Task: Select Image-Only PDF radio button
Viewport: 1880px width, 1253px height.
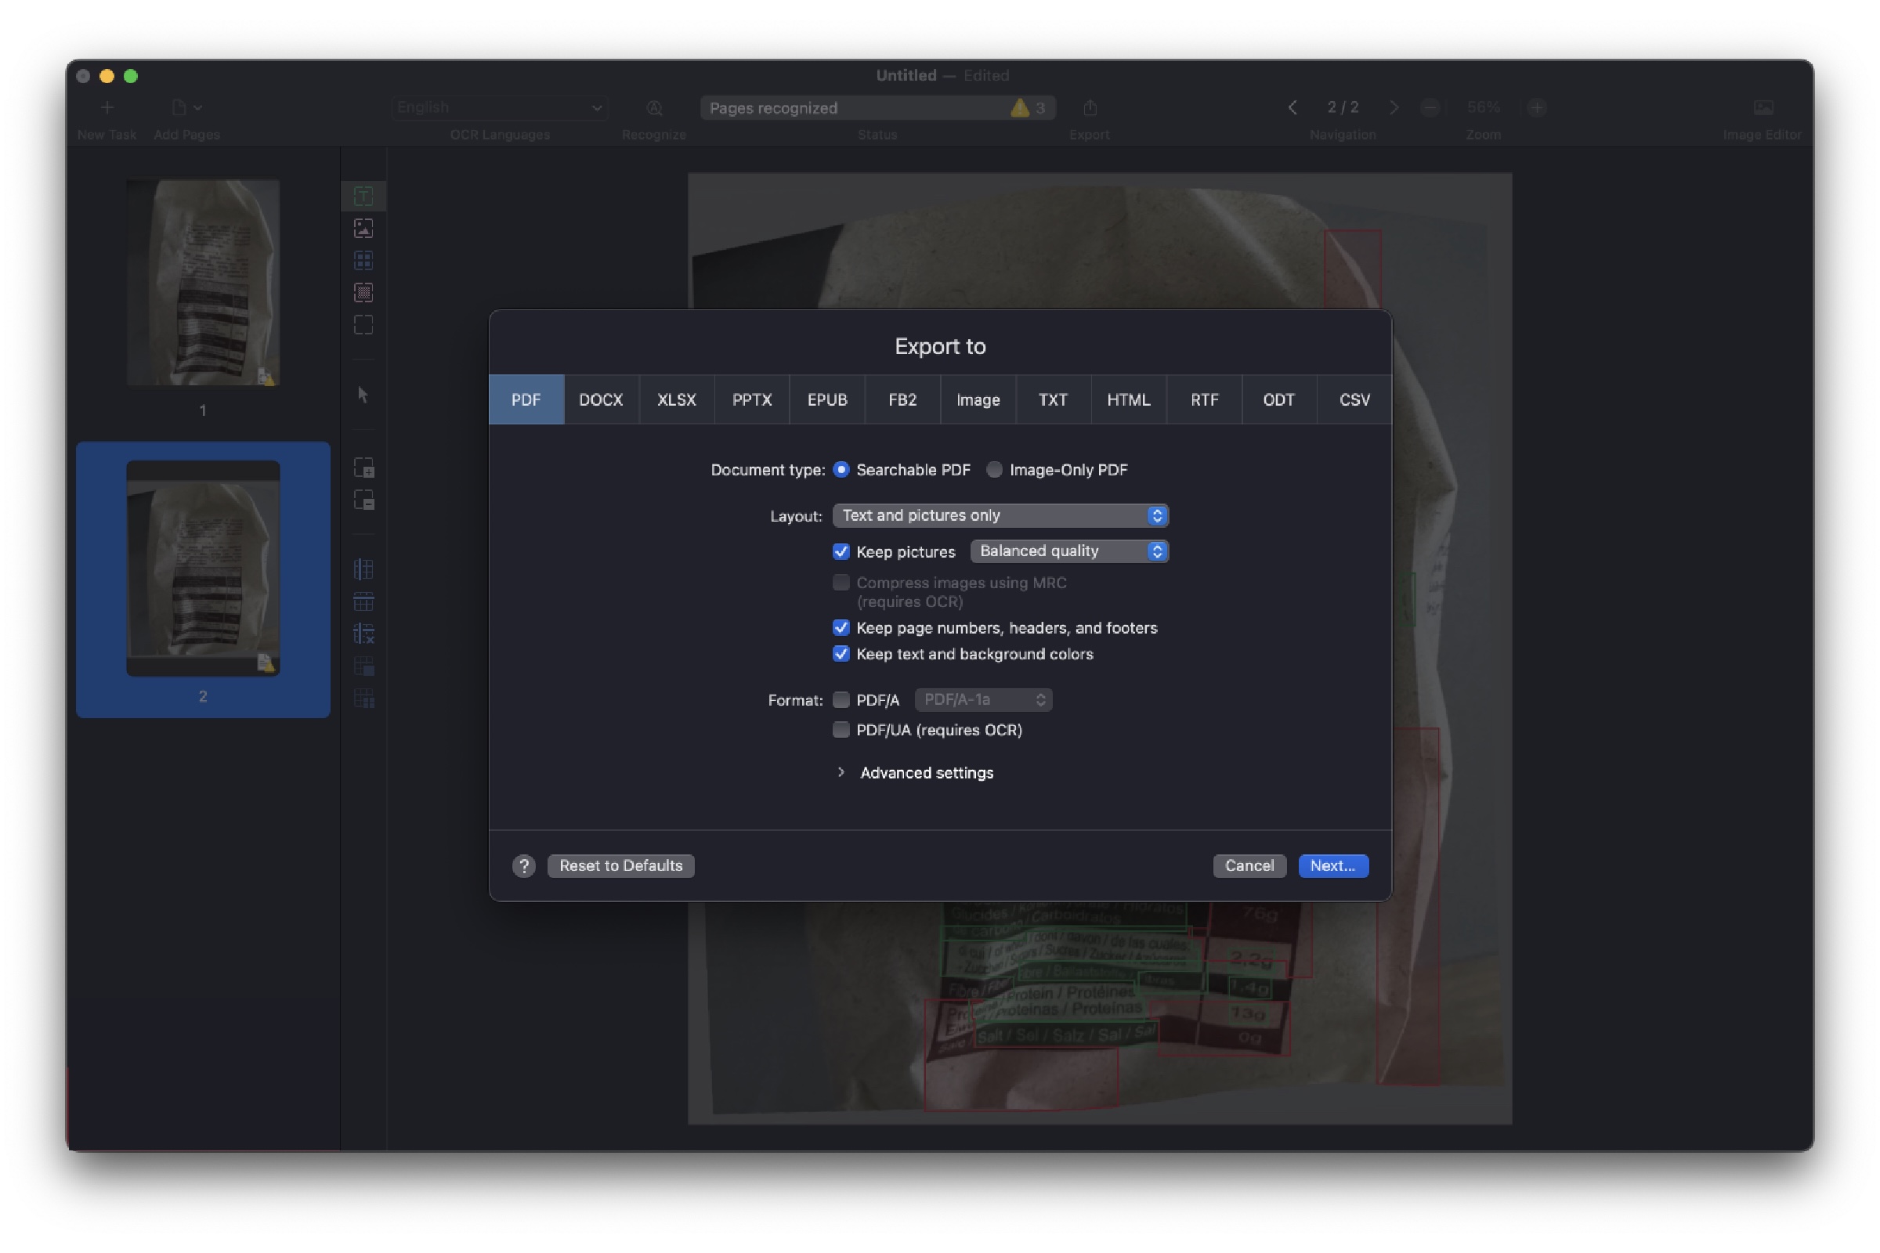Action: (993, 470)
